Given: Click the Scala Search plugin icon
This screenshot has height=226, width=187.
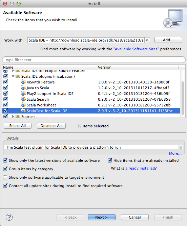Looking at the screenshot, I should pos(23,99).
